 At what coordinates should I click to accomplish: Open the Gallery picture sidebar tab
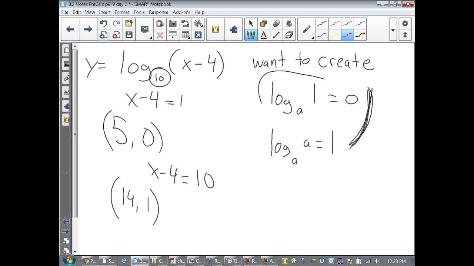pos(66,64)
